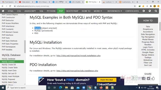This screenshot has width=161, height=90.
Task: Click Claim this deal ad button
Action: [107, 80]
